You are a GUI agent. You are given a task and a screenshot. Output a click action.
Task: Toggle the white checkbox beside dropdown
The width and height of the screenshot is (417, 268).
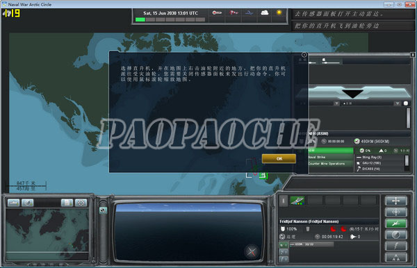[406, 103]
